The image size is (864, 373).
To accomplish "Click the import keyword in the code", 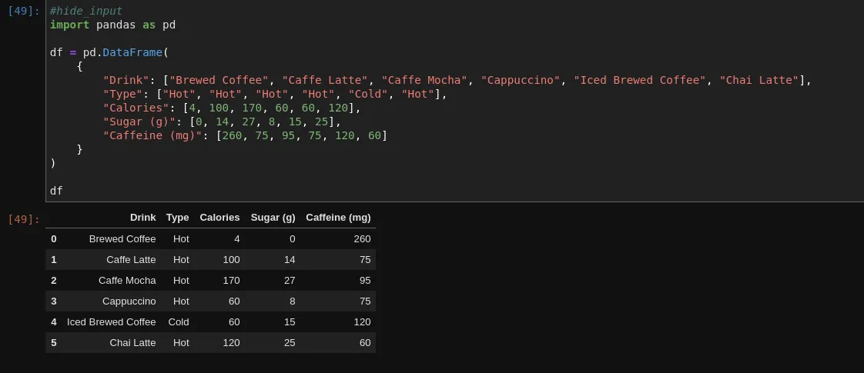I will click(69, 25).
